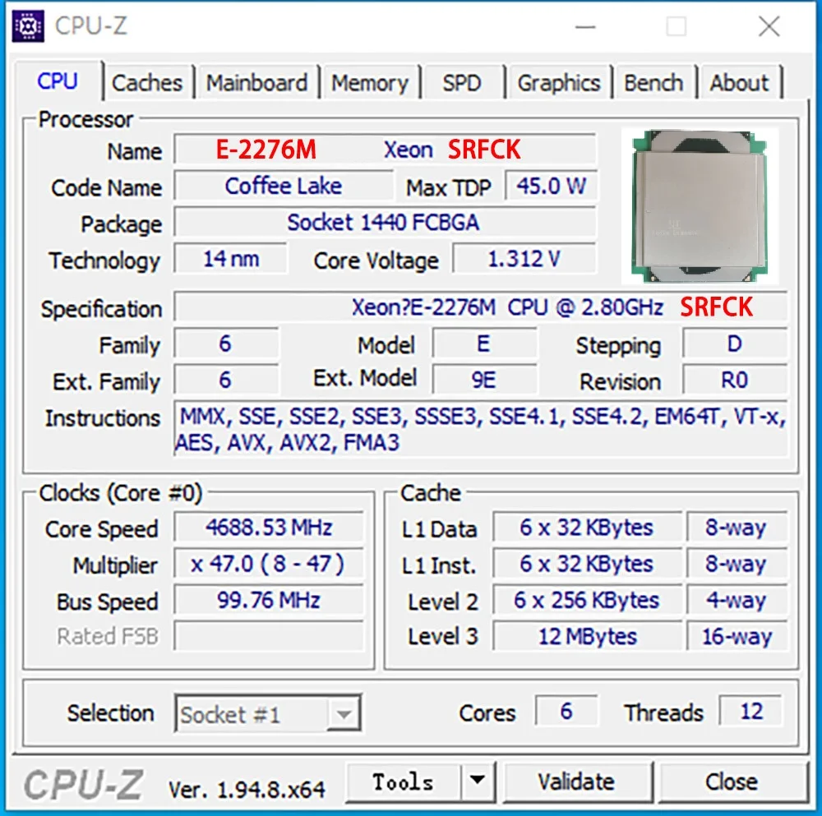Click the Max TDP value field
822x816 pixels.
coord(552,186)
